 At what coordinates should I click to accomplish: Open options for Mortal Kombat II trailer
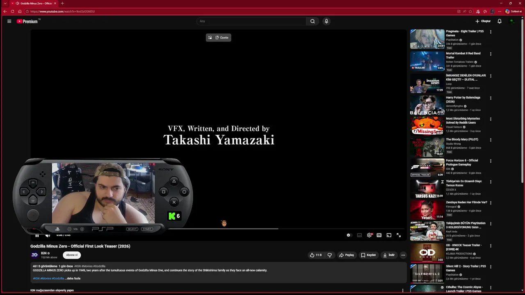491,54
